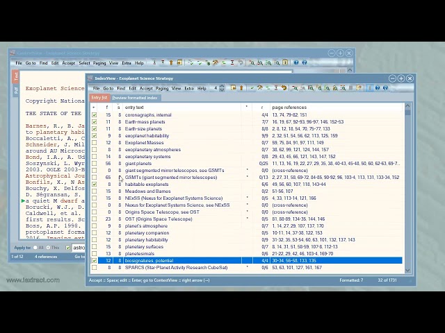Open the Go to menu in ContextView
This screenshot has height=333, width=445.
(31, 63)
